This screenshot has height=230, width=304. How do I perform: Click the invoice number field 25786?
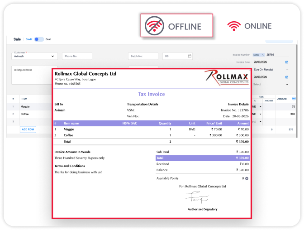pyautogui.click(x=277, y=55)
